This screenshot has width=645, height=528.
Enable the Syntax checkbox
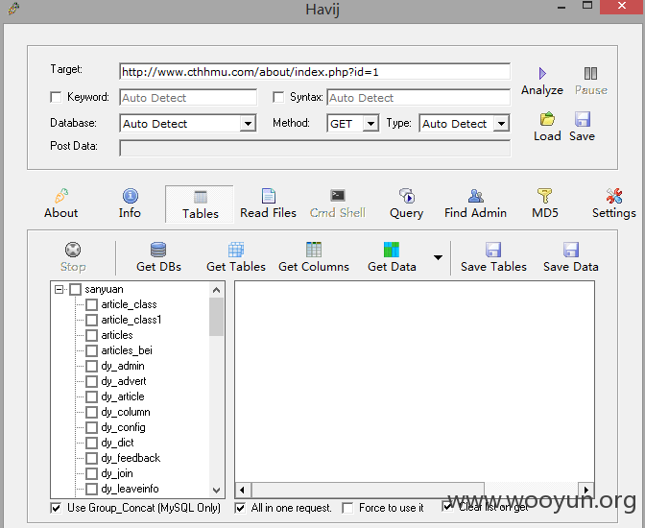(278, 98)
